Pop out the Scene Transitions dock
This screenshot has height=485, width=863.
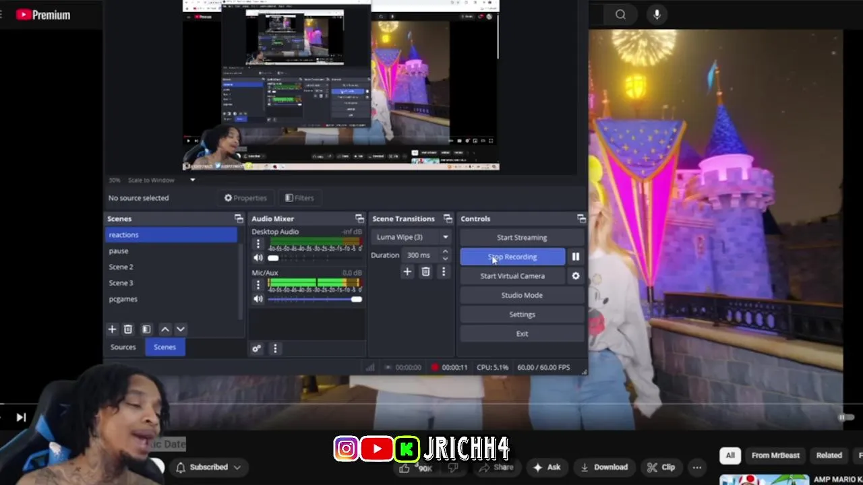click(x=448, y=218)
